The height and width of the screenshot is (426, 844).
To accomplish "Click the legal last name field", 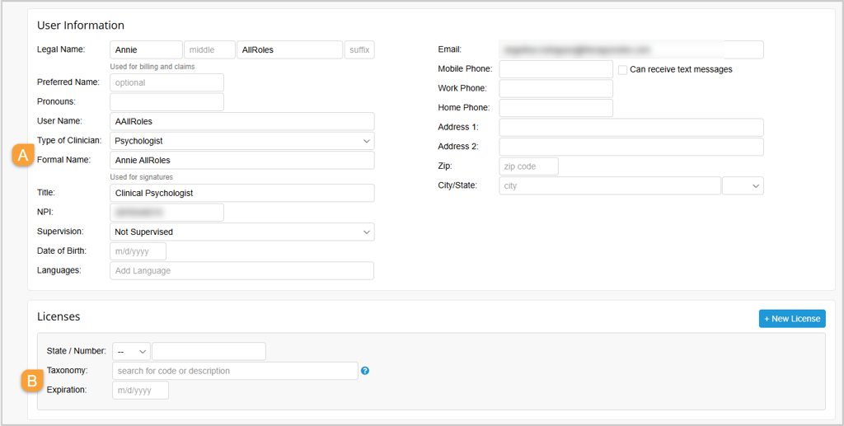I will [x=289, y=50].
